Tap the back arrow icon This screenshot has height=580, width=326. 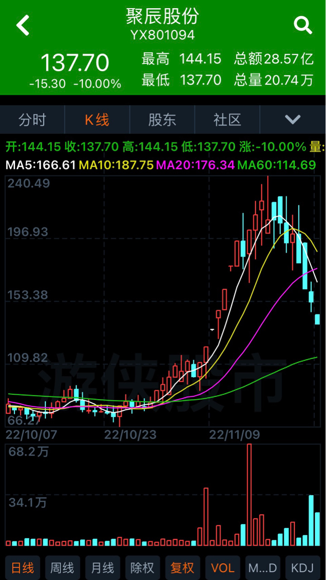point(23,25)
